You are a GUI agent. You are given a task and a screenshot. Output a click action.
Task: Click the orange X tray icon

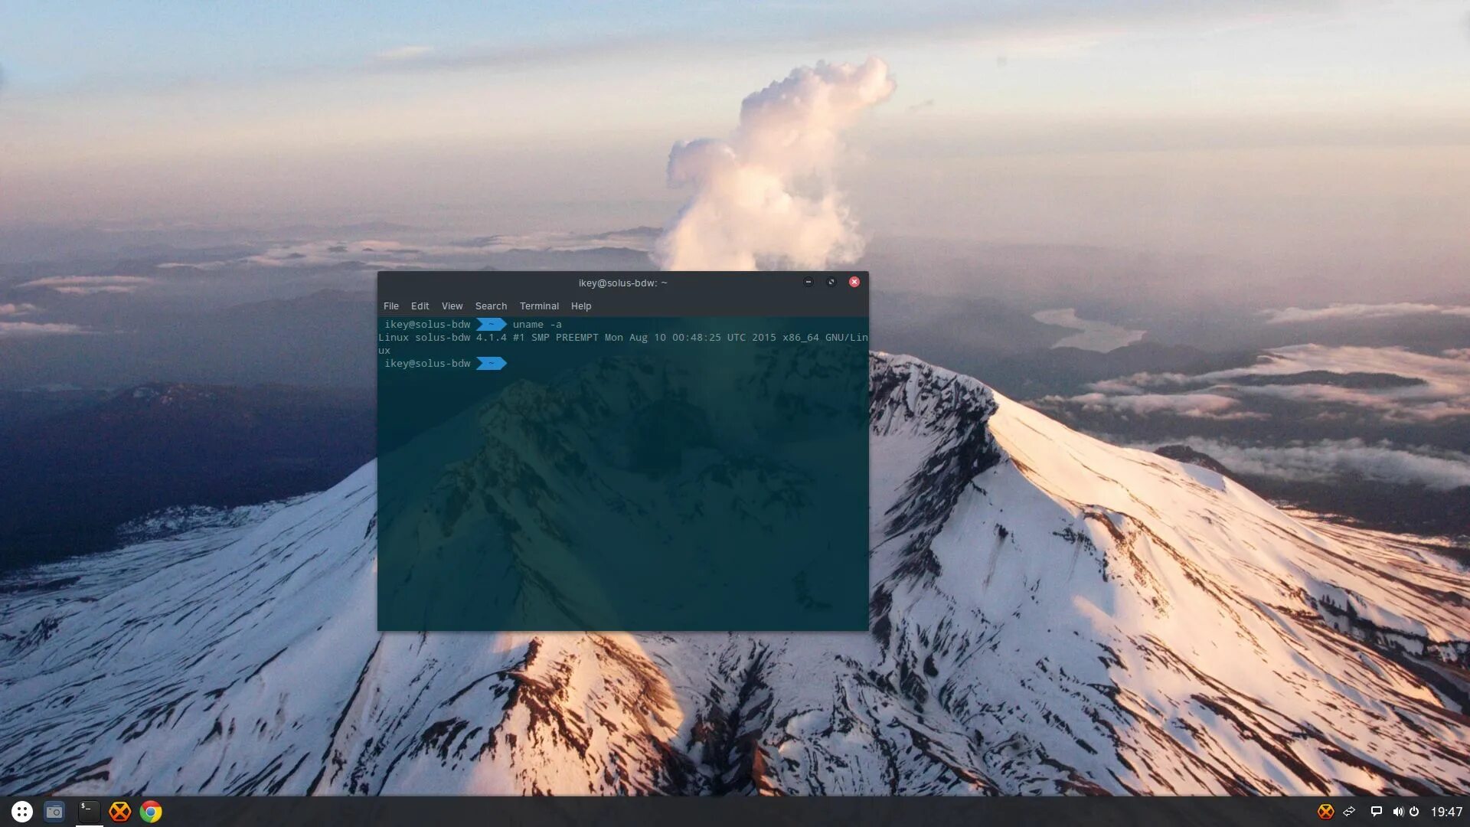(x=1325, y=812)
